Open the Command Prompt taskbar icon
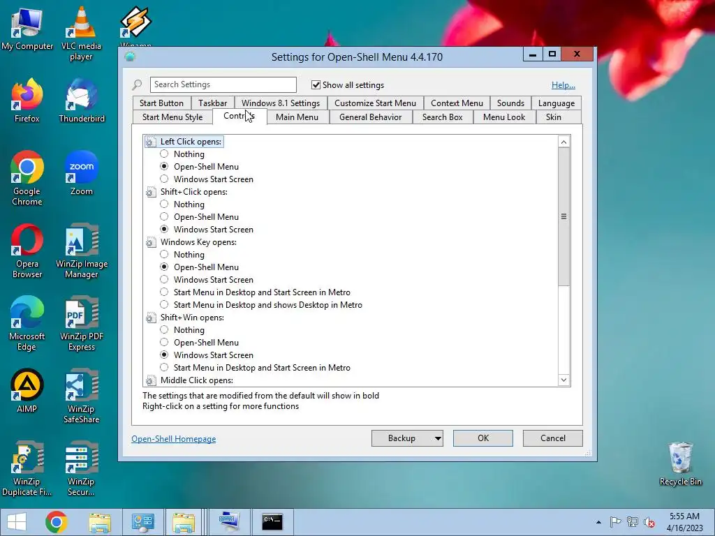The width and height of the screenshot is (715, 536). pyautogui.click(x=272, y=522)
